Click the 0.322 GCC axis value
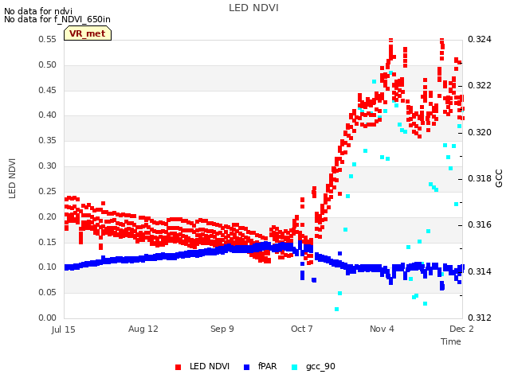The height and width of the screenshot is (382, 510). pyautogui.click(x=480, y=86)
